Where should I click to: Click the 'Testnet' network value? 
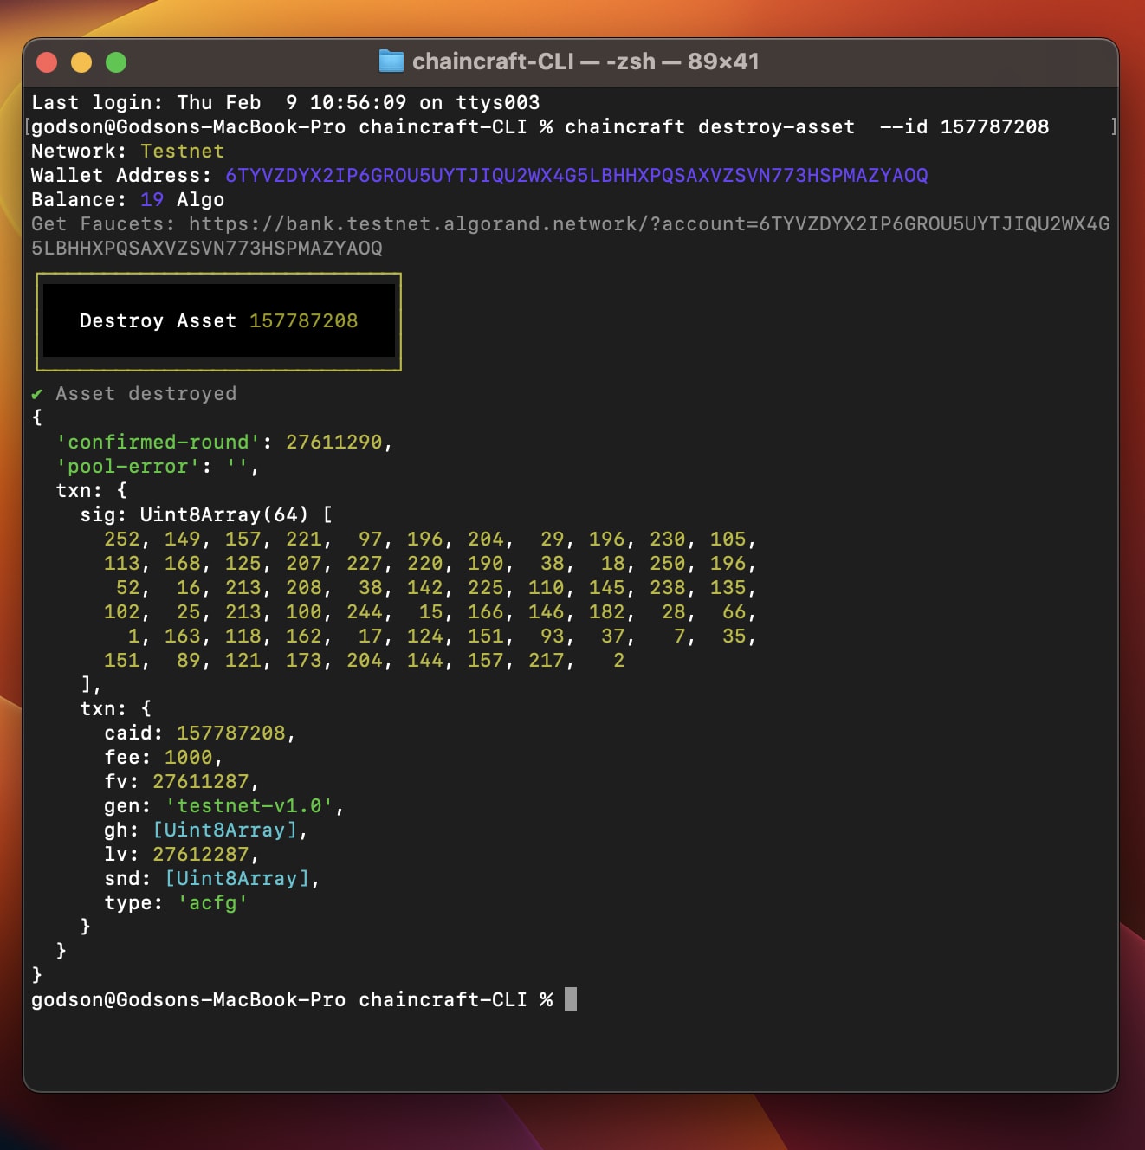tap(183, 151)
